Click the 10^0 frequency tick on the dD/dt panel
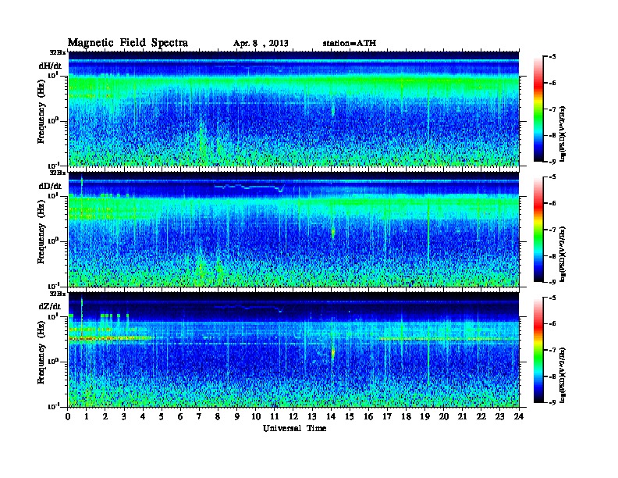Screen dimensions: 618x478 (53, 241)
